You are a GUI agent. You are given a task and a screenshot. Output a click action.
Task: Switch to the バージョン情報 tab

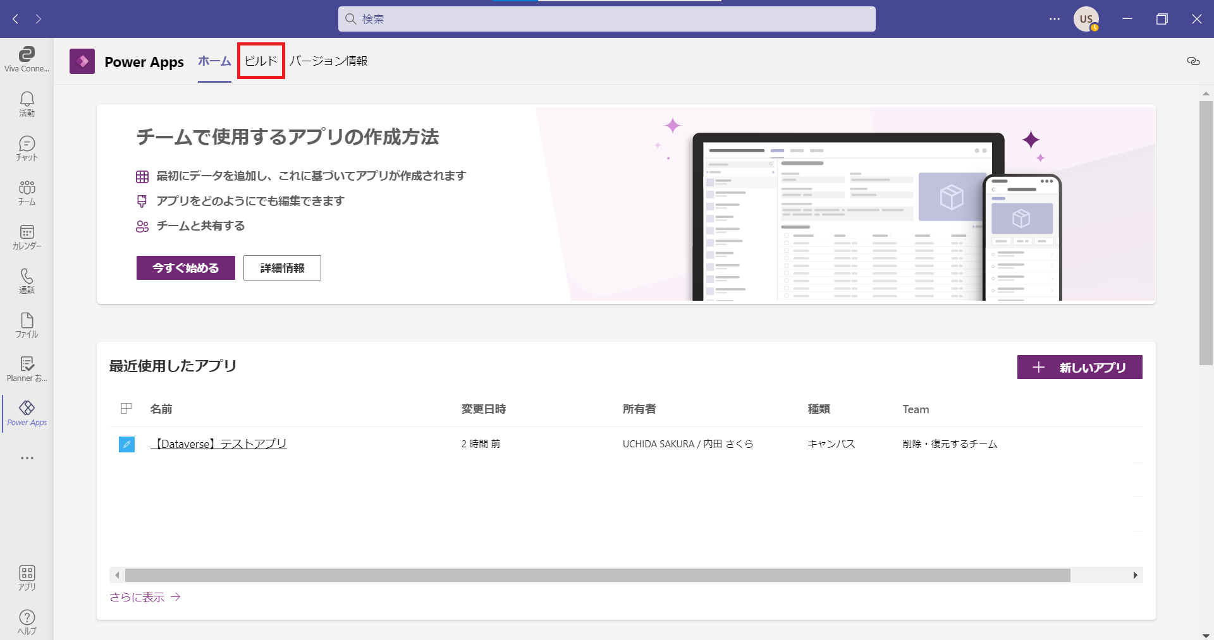pyautogui.click(x=328, y=61)
